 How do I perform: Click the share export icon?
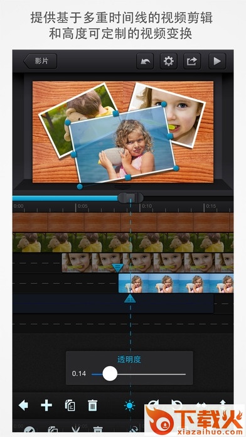click(192, 62)
